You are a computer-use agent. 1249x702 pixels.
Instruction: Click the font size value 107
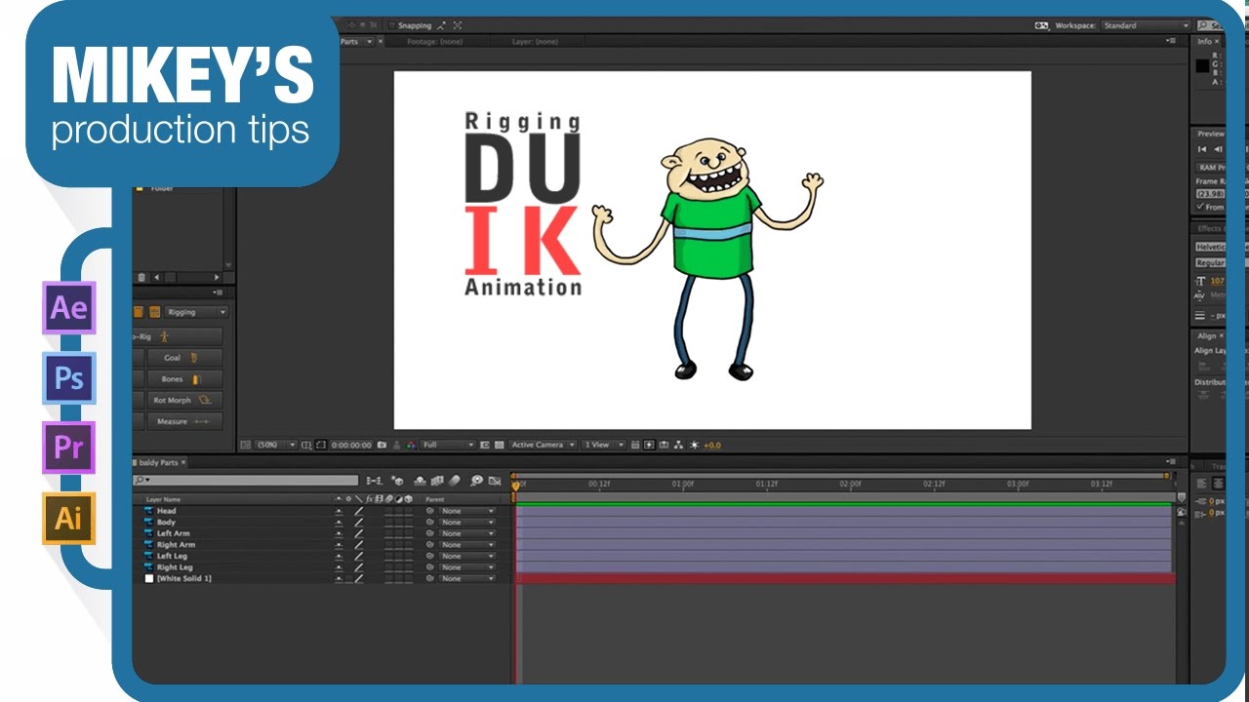tap(1217, 281)
